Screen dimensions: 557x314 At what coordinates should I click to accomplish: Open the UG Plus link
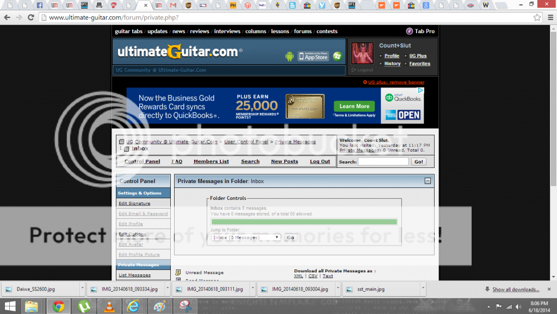tap(418, 56)
